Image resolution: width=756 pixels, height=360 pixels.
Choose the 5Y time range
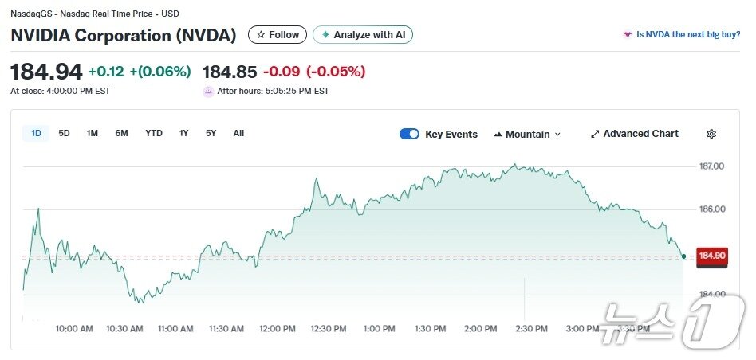(x=211, y=133)
